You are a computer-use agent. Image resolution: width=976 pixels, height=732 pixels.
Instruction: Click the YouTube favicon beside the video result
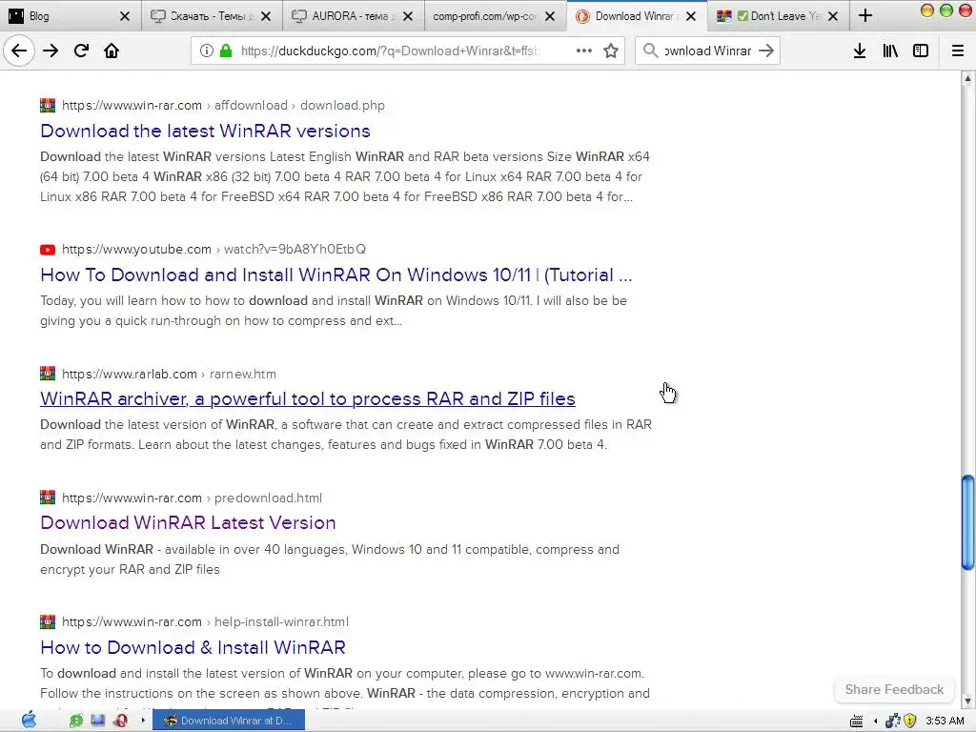click(x=48, y=250)
